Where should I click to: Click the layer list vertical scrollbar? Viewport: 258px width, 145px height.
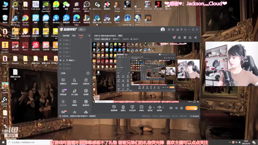click(x=91, y=49)
